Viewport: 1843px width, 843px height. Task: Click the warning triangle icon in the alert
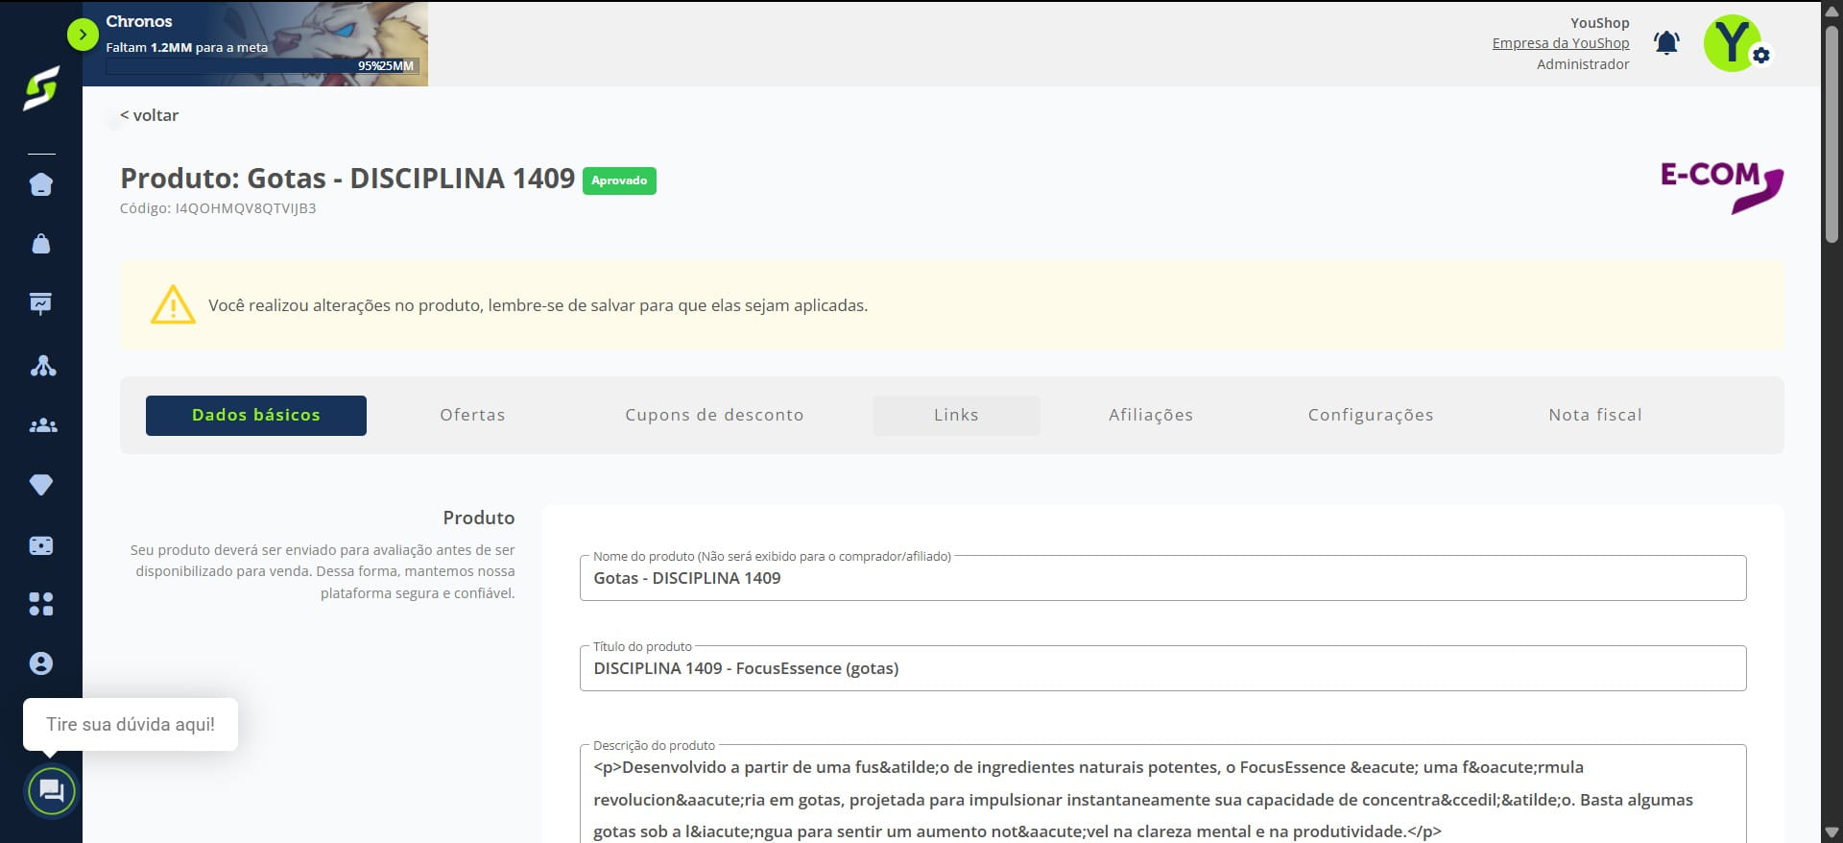coord(173,304)
